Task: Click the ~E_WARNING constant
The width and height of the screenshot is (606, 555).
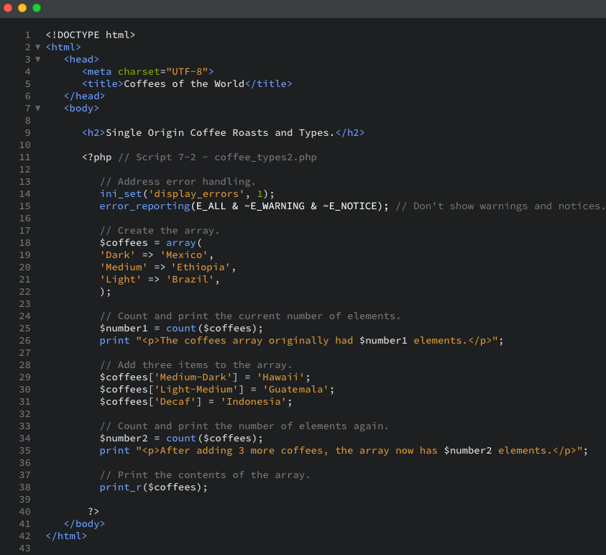Action: [x=275, y=206]
